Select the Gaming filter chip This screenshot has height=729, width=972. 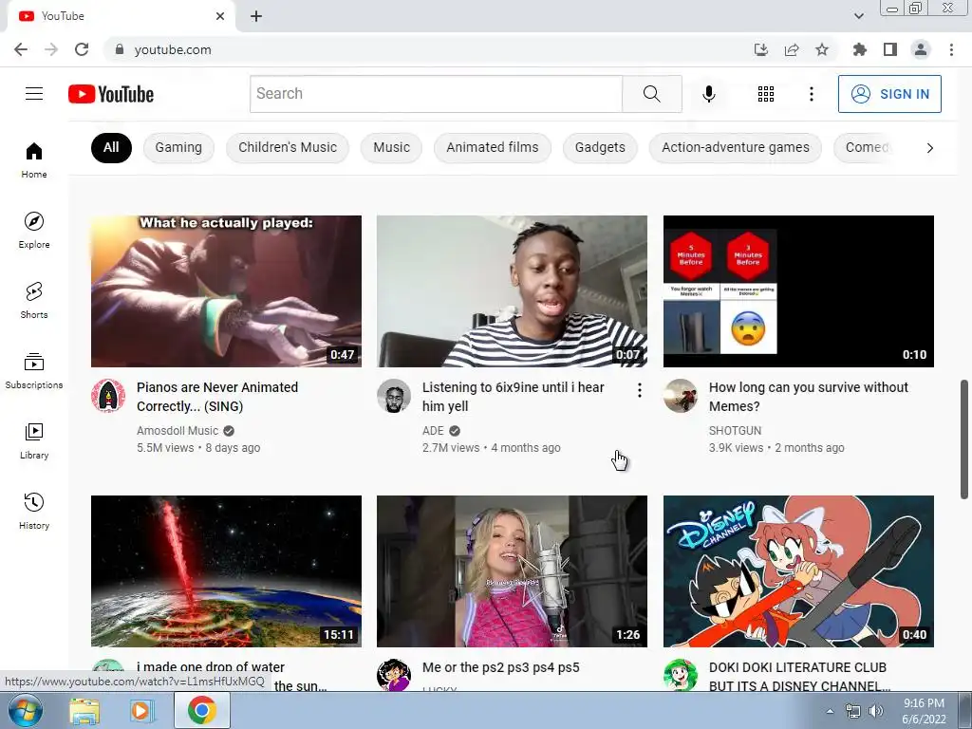[178, 147]
